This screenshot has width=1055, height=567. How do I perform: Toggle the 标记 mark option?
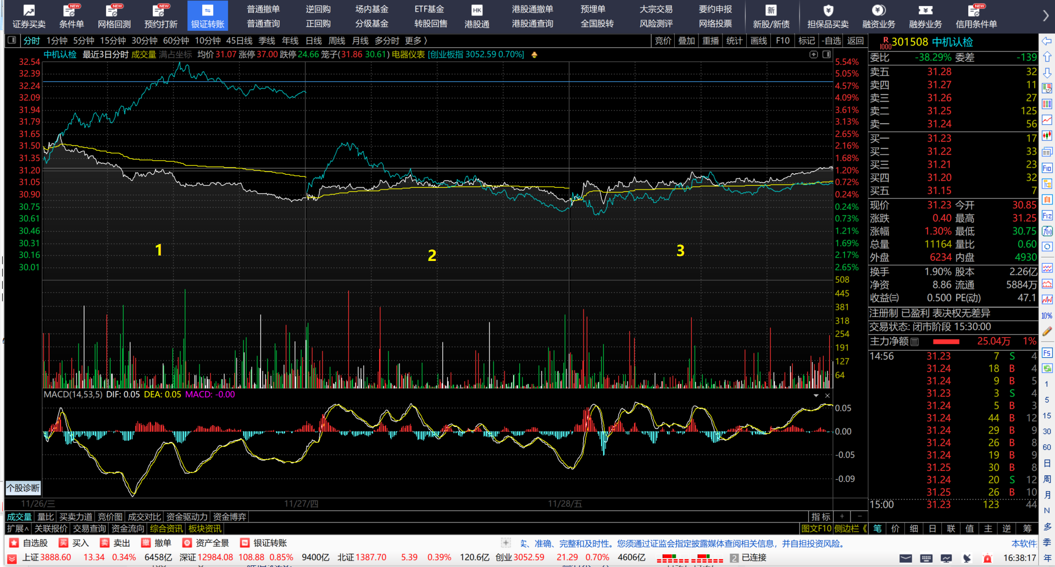807,41
